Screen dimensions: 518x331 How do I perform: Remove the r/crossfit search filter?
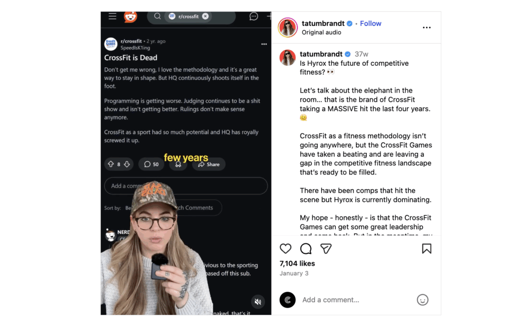(x=205, y=16)
